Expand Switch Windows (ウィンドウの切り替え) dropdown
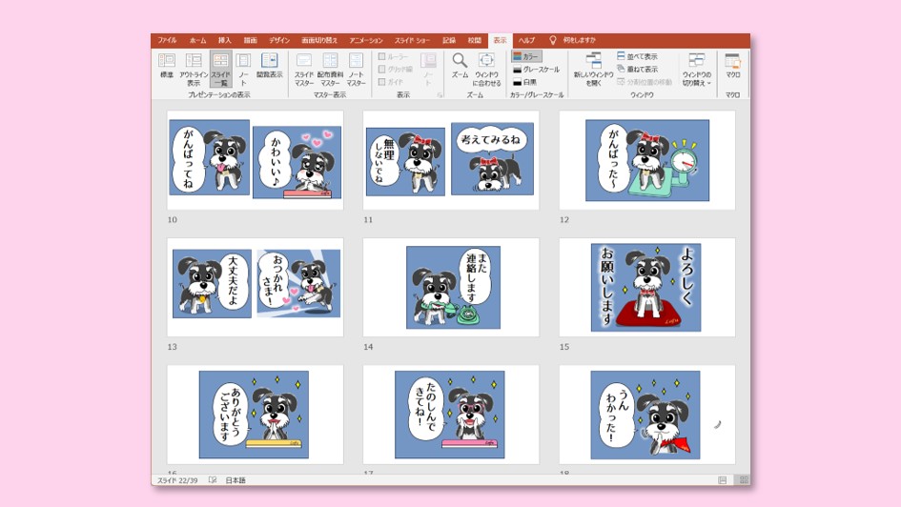 [x=696, y=69]
